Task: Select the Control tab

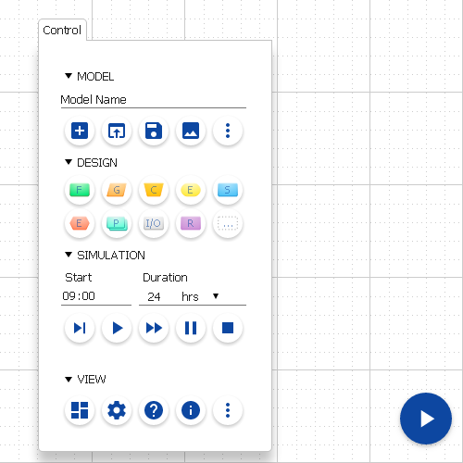Action: (x=62, y=30)
